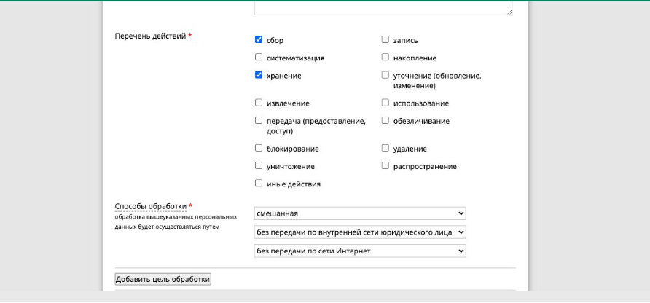Tick the извлечение checkbox
The image size is (650, 303).
click(259, 103)
